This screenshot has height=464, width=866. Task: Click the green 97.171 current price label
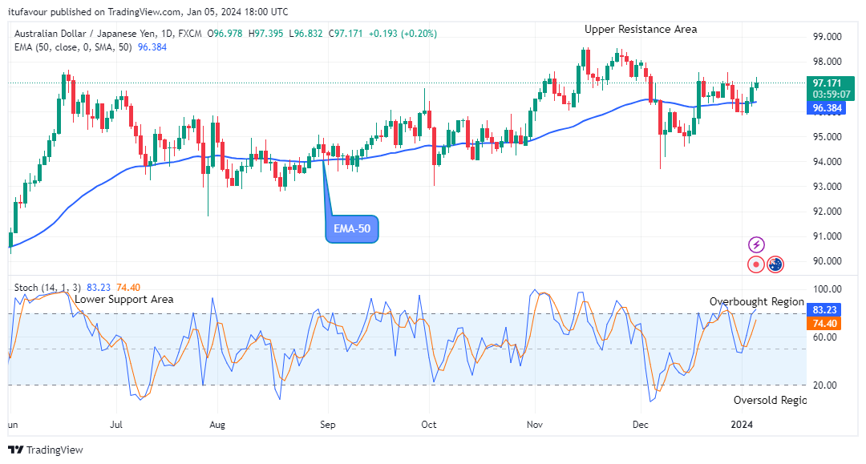pos(827,83)
